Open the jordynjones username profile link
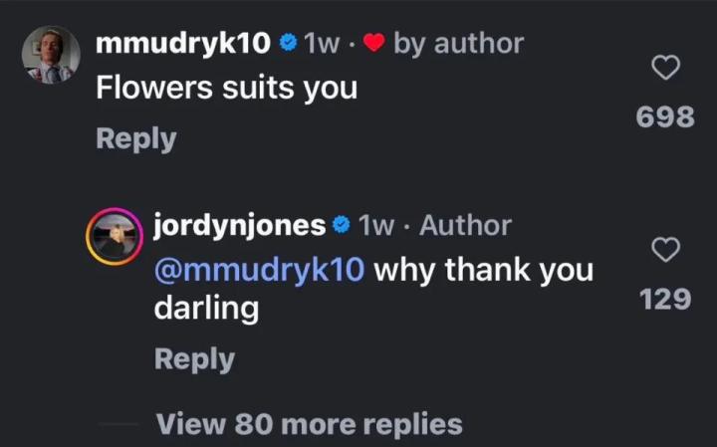 point(239,226)
